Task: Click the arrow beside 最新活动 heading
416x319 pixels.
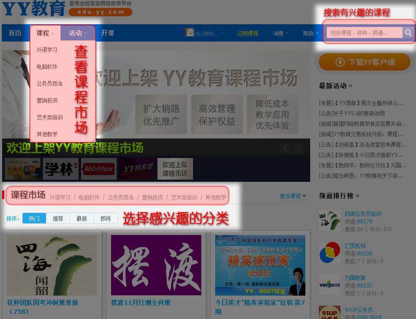Action: (350, 86)
